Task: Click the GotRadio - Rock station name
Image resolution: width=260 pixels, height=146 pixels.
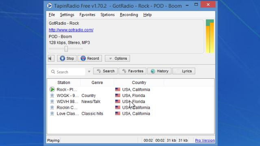Action: pyautogui.click(x=64, y=24)
